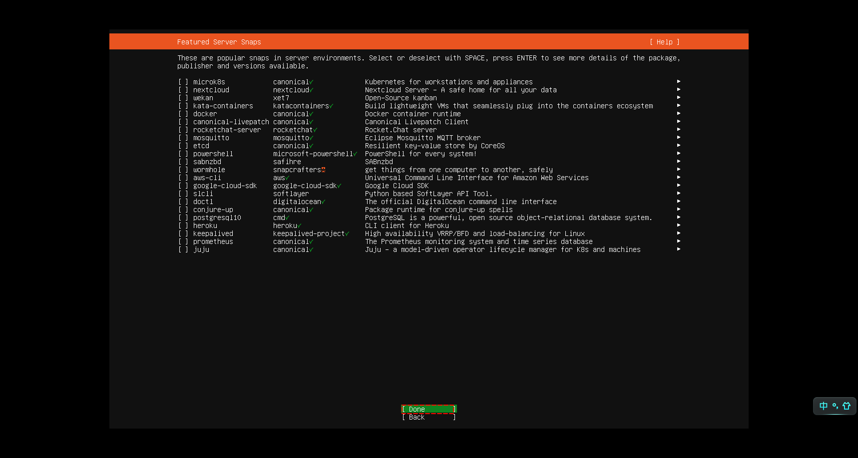Click the star badge beside snapcrafters

click(x=323, y=170)
